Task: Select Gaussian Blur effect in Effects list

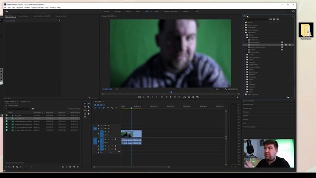Action: pos(255,45)
